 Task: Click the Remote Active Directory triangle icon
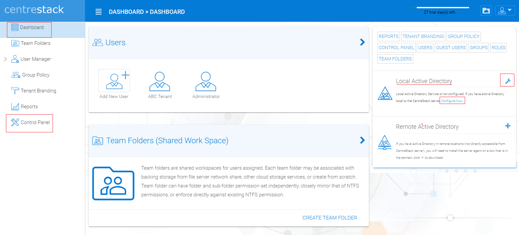[385, 143]
